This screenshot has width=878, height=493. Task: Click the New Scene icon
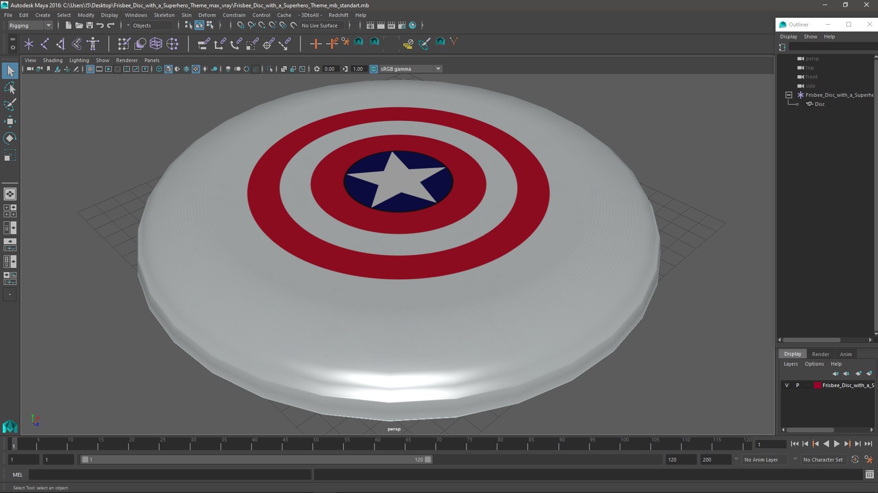pyautogui.click(x=68, y=26)
